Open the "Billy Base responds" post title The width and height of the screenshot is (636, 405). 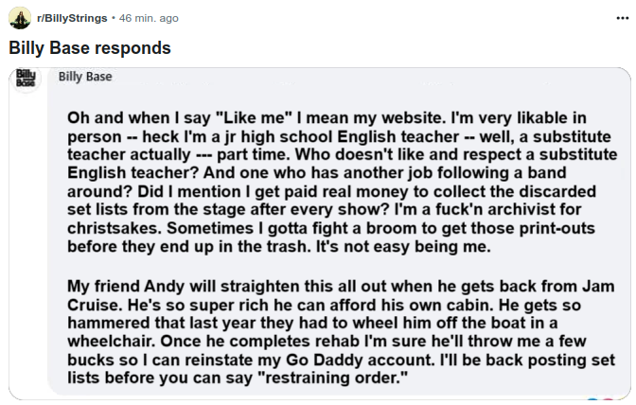pyautogui.click(x=90, y=48)
